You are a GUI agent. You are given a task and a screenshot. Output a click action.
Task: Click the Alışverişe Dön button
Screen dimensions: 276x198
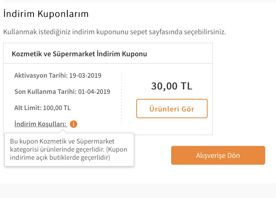pyautogui.click(x=218, y=155)
